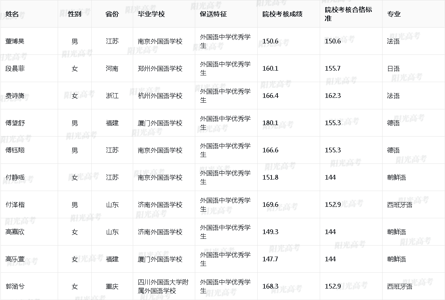The image size is (445, 300).
Task: Select the name 傅望舒
Action: click(15, 123)
